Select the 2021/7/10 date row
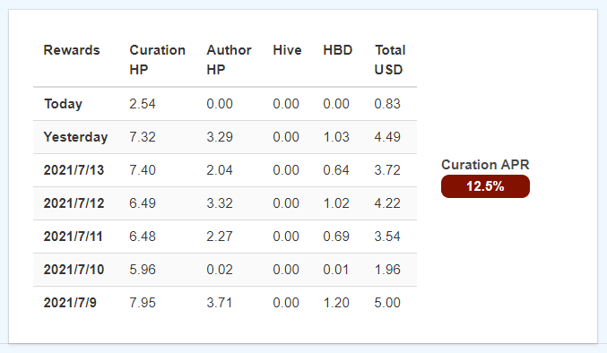The width and height of the screenshot is (607, 353). [x=225, y=270]
